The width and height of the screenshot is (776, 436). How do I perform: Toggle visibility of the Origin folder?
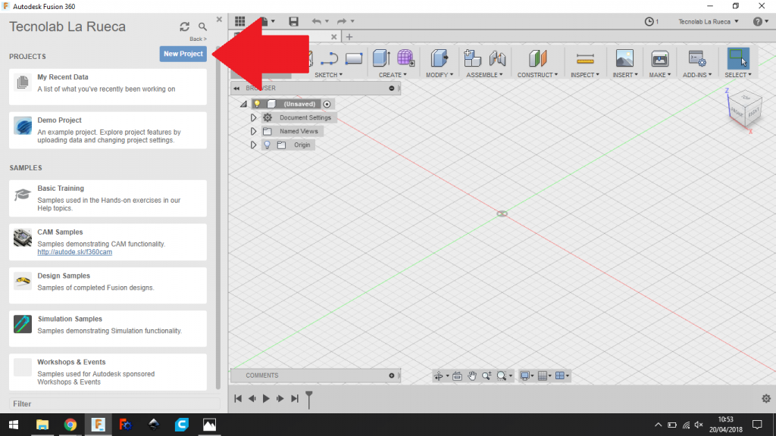pyautogui.click(x=267, y=145)
